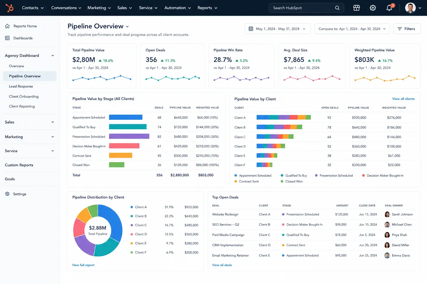
Task: Click View full report link
Action: 83,265
